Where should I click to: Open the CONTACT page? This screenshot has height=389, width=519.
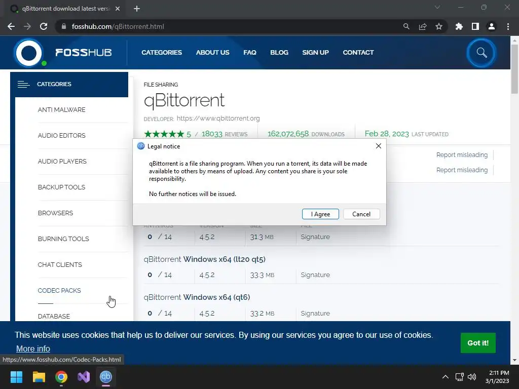click(x=358, y=53)
